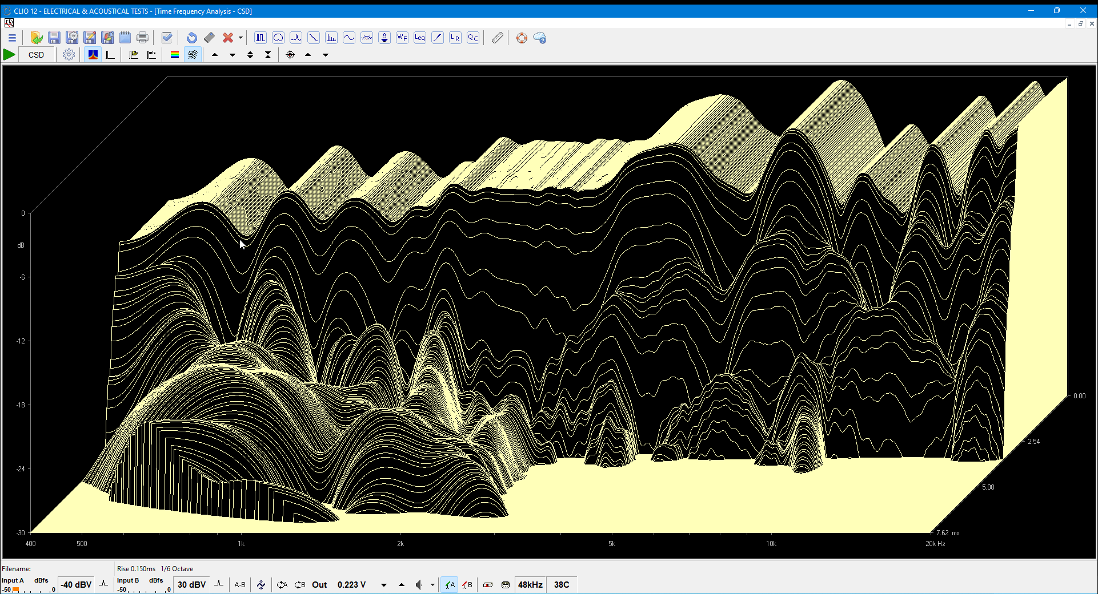The width and height of the screenshot is (1098, 594).
Task: Click the CSD mode button
Action: (x=37, y=55)
